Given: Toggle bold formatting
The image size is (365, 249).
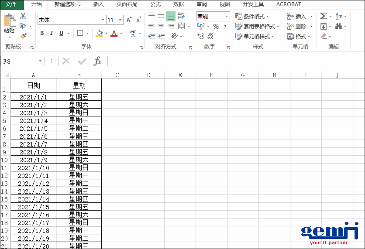Looking at the screenshot, I should coord(42,33).
